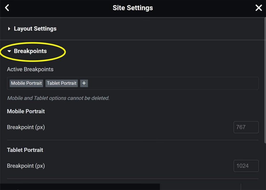
Task: Click the bold Tablet Portrait heading
Action: [x=25, y=150]
